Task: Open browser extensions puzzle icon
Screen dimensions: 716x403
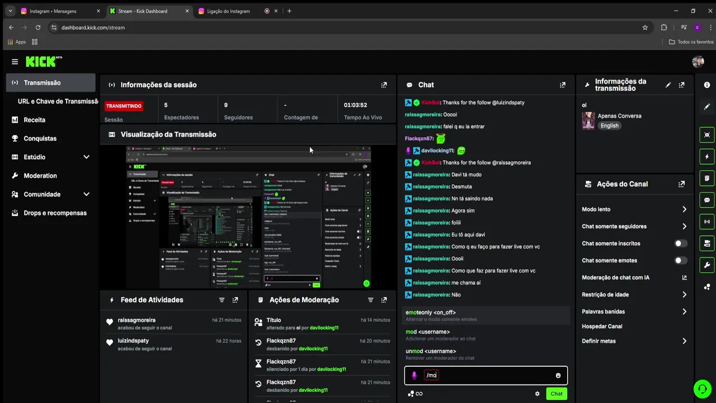Action: coord(664,27)
